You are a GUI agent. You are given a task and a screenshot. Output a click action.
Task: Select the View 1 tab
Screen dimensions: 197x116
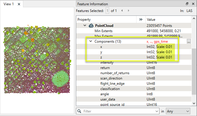tap(8, 4)
